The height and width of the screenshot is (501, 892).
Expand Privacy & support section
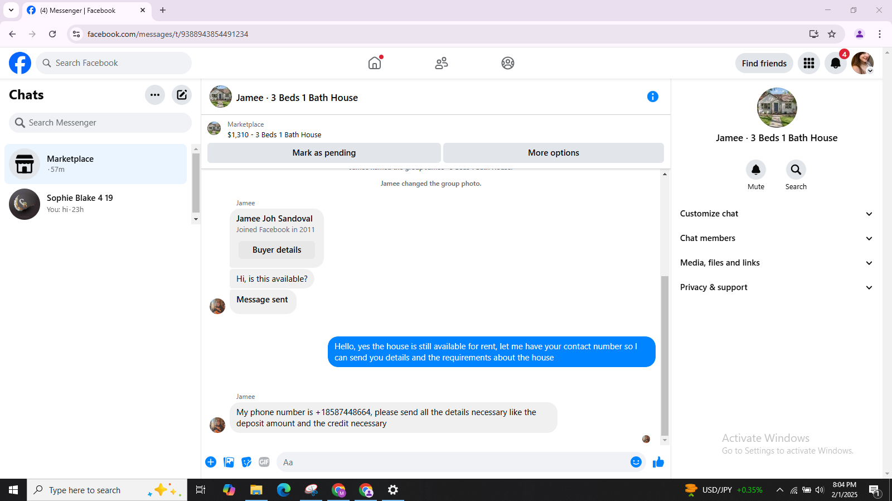[x=776, y=287]
